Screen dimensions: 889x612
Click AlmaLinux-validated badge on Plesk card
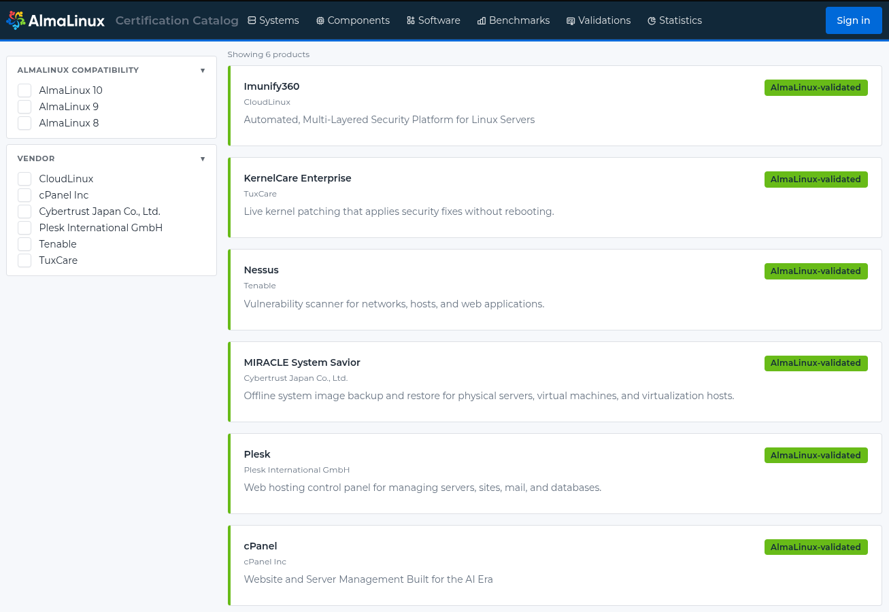tap(816, 456)
